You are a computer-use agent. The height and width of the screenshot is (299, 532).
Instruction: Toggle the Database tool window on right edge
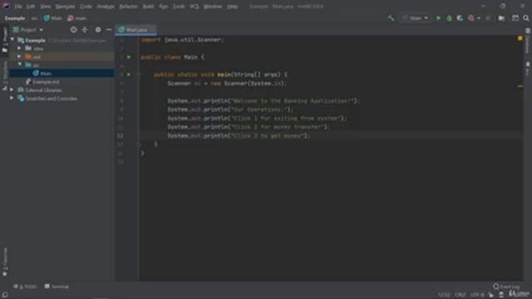528,42
